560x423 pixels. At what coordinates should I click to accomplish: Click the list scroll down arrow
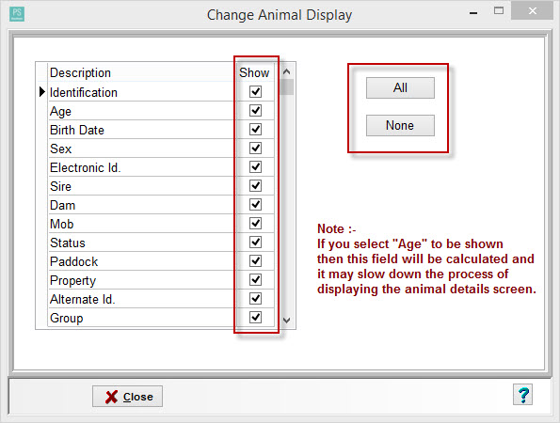[x=286, y=320]
